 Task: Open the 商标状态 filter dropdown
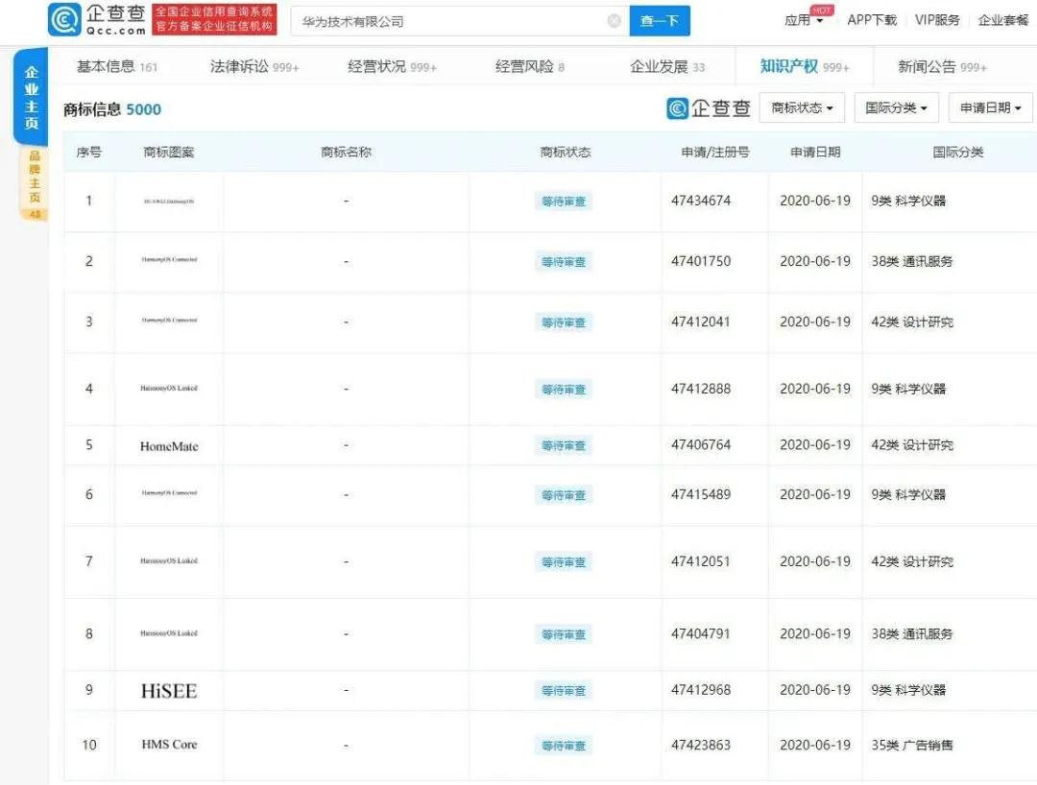[802, 108]
